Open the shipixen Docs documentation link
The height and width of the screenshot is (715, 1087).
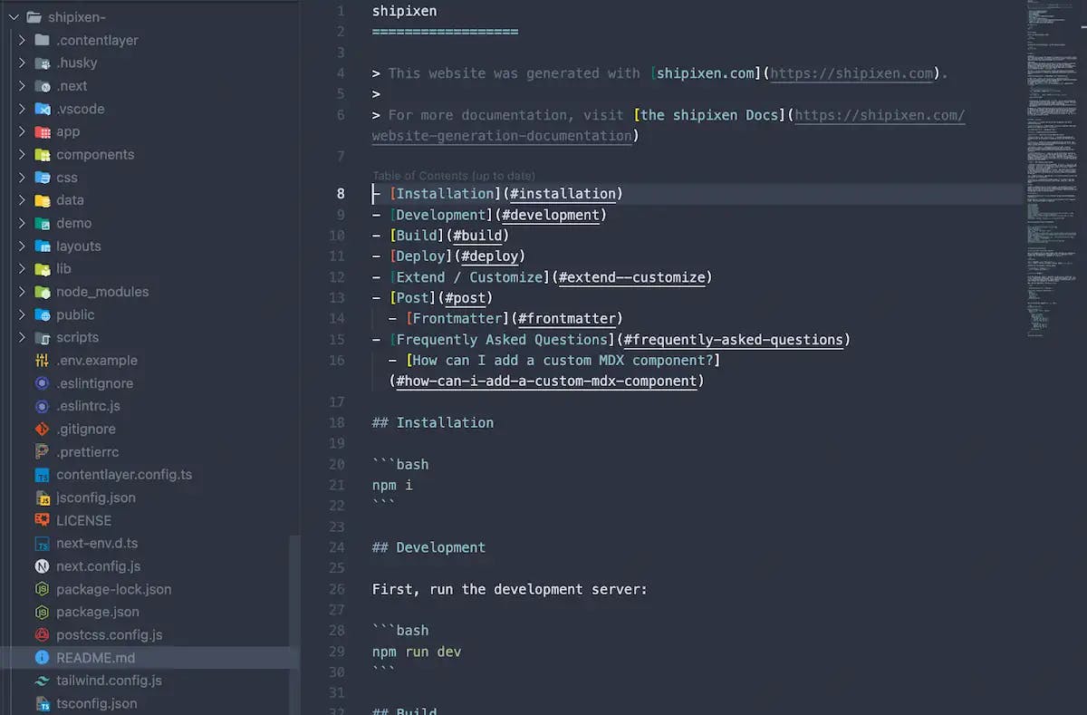(877, 115)
